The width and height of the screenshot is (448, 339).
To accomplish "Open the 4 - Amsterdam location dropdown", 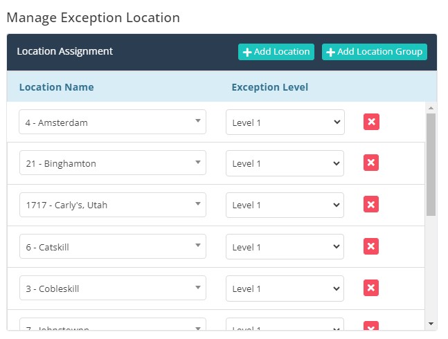I will click(x=113, y=122).
